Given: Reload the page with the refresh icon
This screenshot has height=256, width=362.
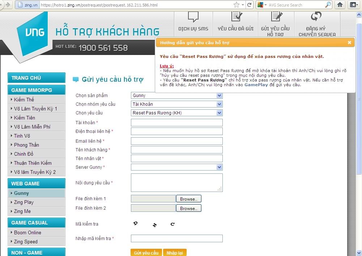Looking at the screenshot, I should coord(249,5).
